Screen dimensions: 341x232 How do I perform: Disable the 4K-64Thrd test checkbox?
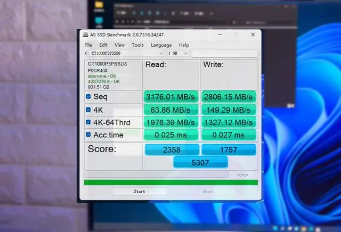tap(88, 122)
